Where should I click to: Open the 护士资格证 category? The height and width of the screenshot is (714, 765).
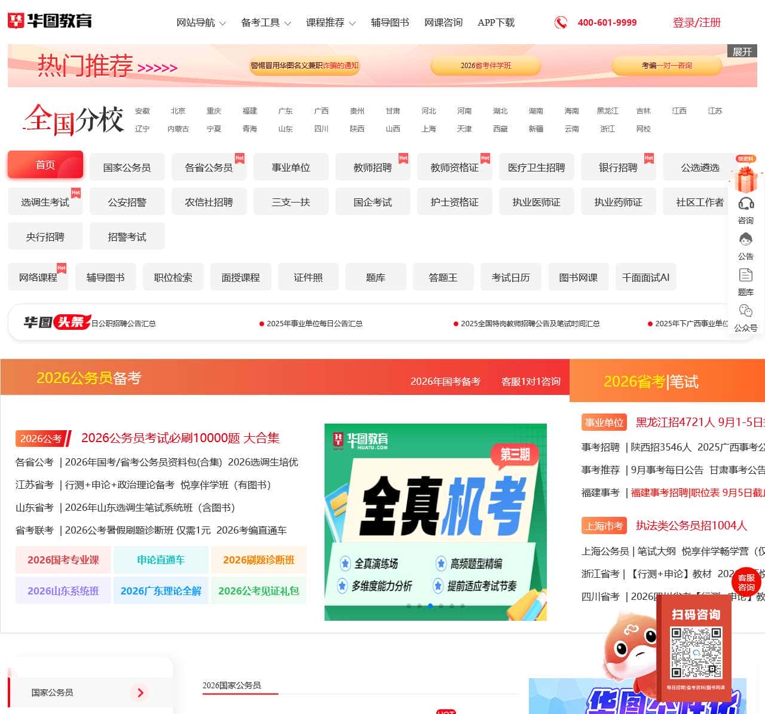click(454, 202)
